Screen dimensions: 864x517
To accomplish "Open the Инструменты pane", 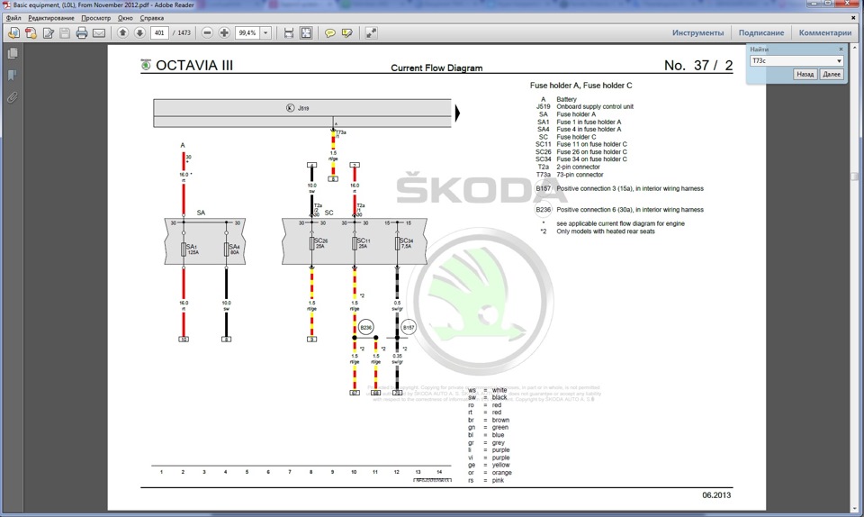I will coord(697,32).
